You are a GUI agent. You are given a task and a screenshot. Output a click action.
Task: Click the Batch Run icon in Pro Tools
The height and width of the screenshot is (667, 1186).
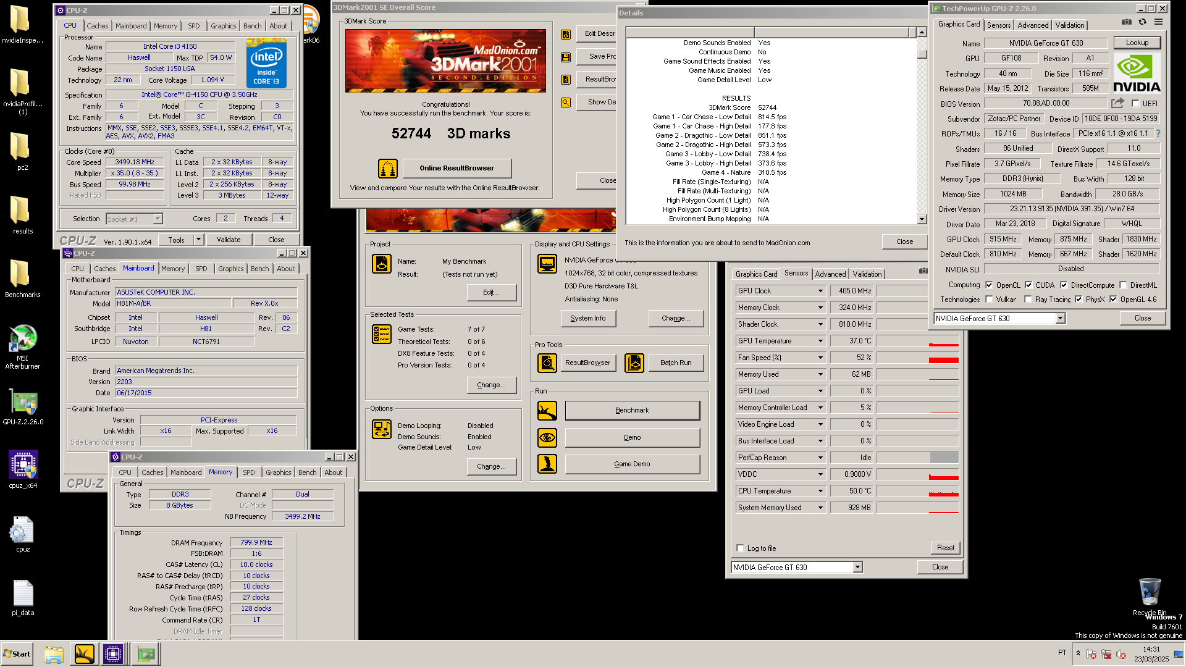[634, 363]
